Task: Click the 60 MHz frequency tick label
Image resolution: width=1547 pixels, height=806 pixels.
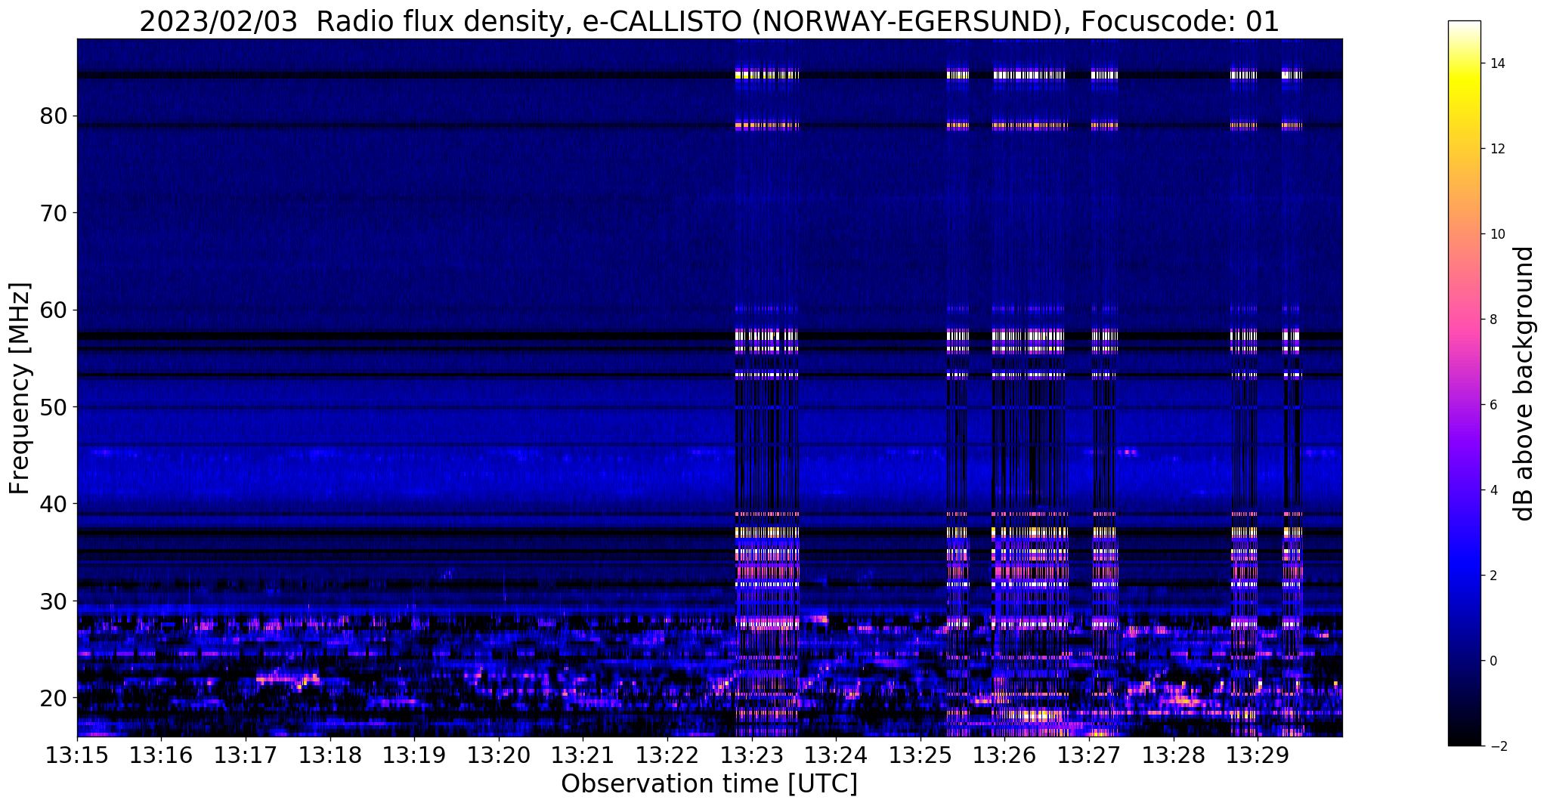Action: tap(53, 310)
